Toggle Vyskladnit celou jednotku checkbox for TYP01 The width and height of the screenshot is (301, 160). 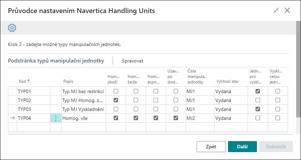coord(278,91)
